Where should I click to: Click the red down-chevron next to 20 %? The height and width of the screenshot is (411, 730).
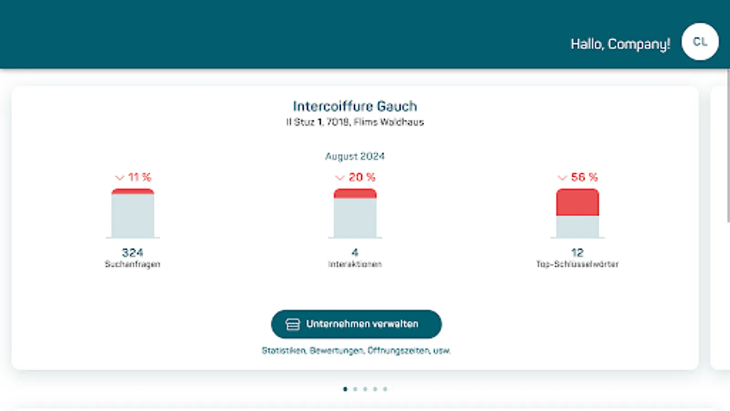pos(340,178)
